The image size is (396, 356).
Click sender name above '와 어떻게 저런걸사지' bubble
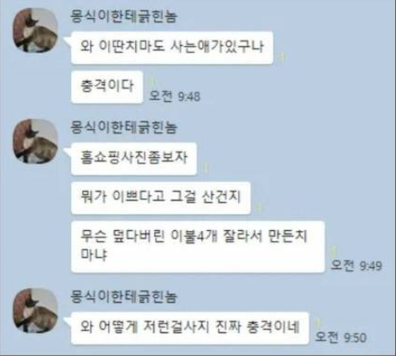(123, 296)
